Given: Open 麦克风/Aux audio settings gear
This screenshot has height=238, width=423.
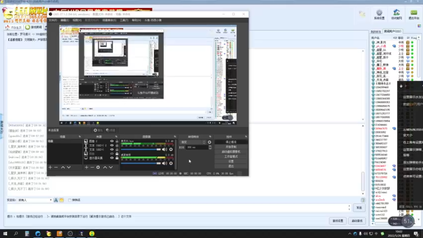Looking at the screenshot, I should 171,149.
